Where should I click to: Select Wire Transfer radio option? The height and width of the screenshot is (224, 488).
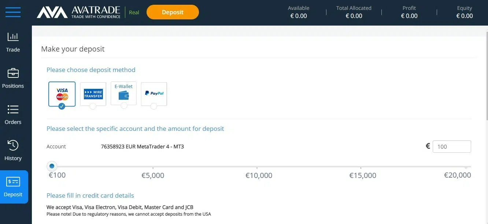pyautogui.click(x=93, y=106)
